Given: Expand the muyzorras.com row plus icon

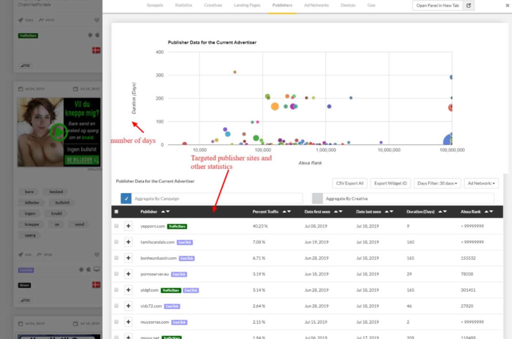Looking at the screenshot, I should pos(128,322).
